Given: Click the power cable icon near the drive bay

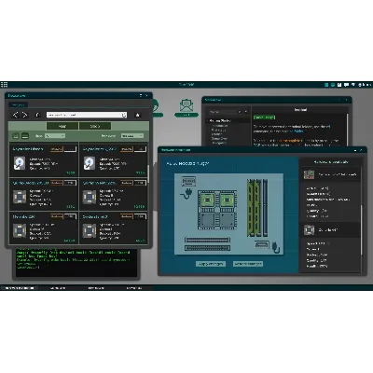Looking at the screenshot, I should point(275,247).
